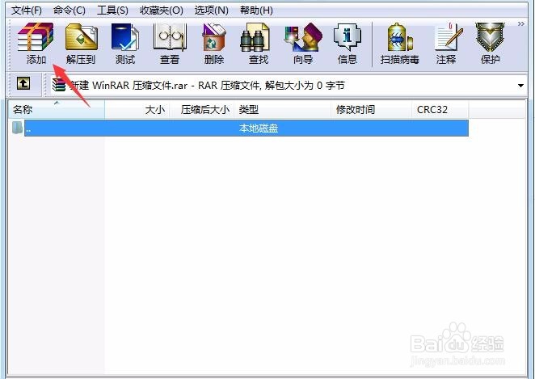Open the archive path dropdown arrow

(x=520, y=86)
